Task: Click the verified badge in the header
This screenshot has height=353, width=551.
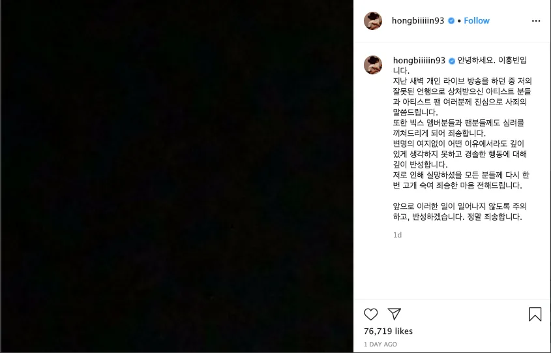Action: click(451, 21)
